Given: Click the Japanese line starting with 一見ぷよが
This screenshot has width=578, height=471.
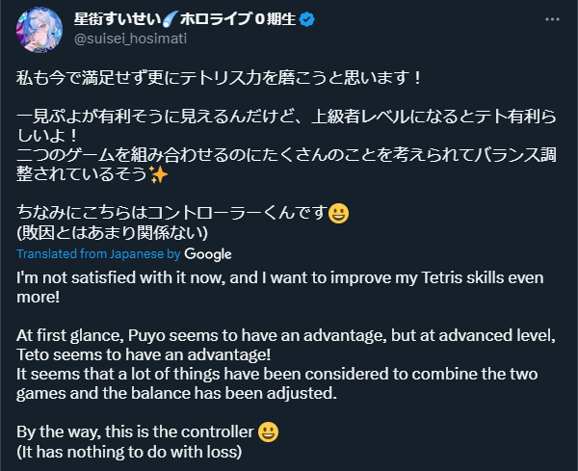Looking at the screenshot, I should point(286,126).
